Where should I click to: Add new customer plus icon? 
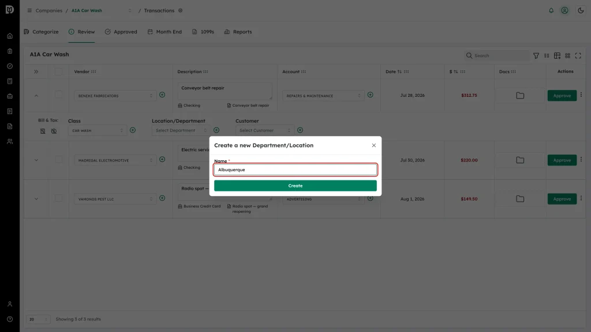coord(300,130)
